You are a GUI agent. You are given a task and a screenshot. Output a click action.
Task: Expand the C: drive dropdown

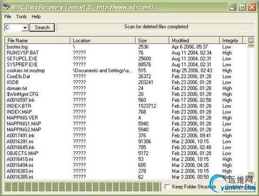[25, 27]
